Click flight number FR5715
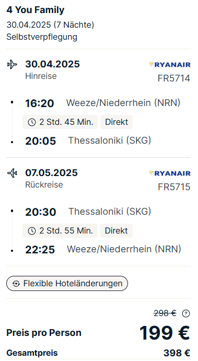Screen dimensions: 198x361 click(x=174, y=187)
